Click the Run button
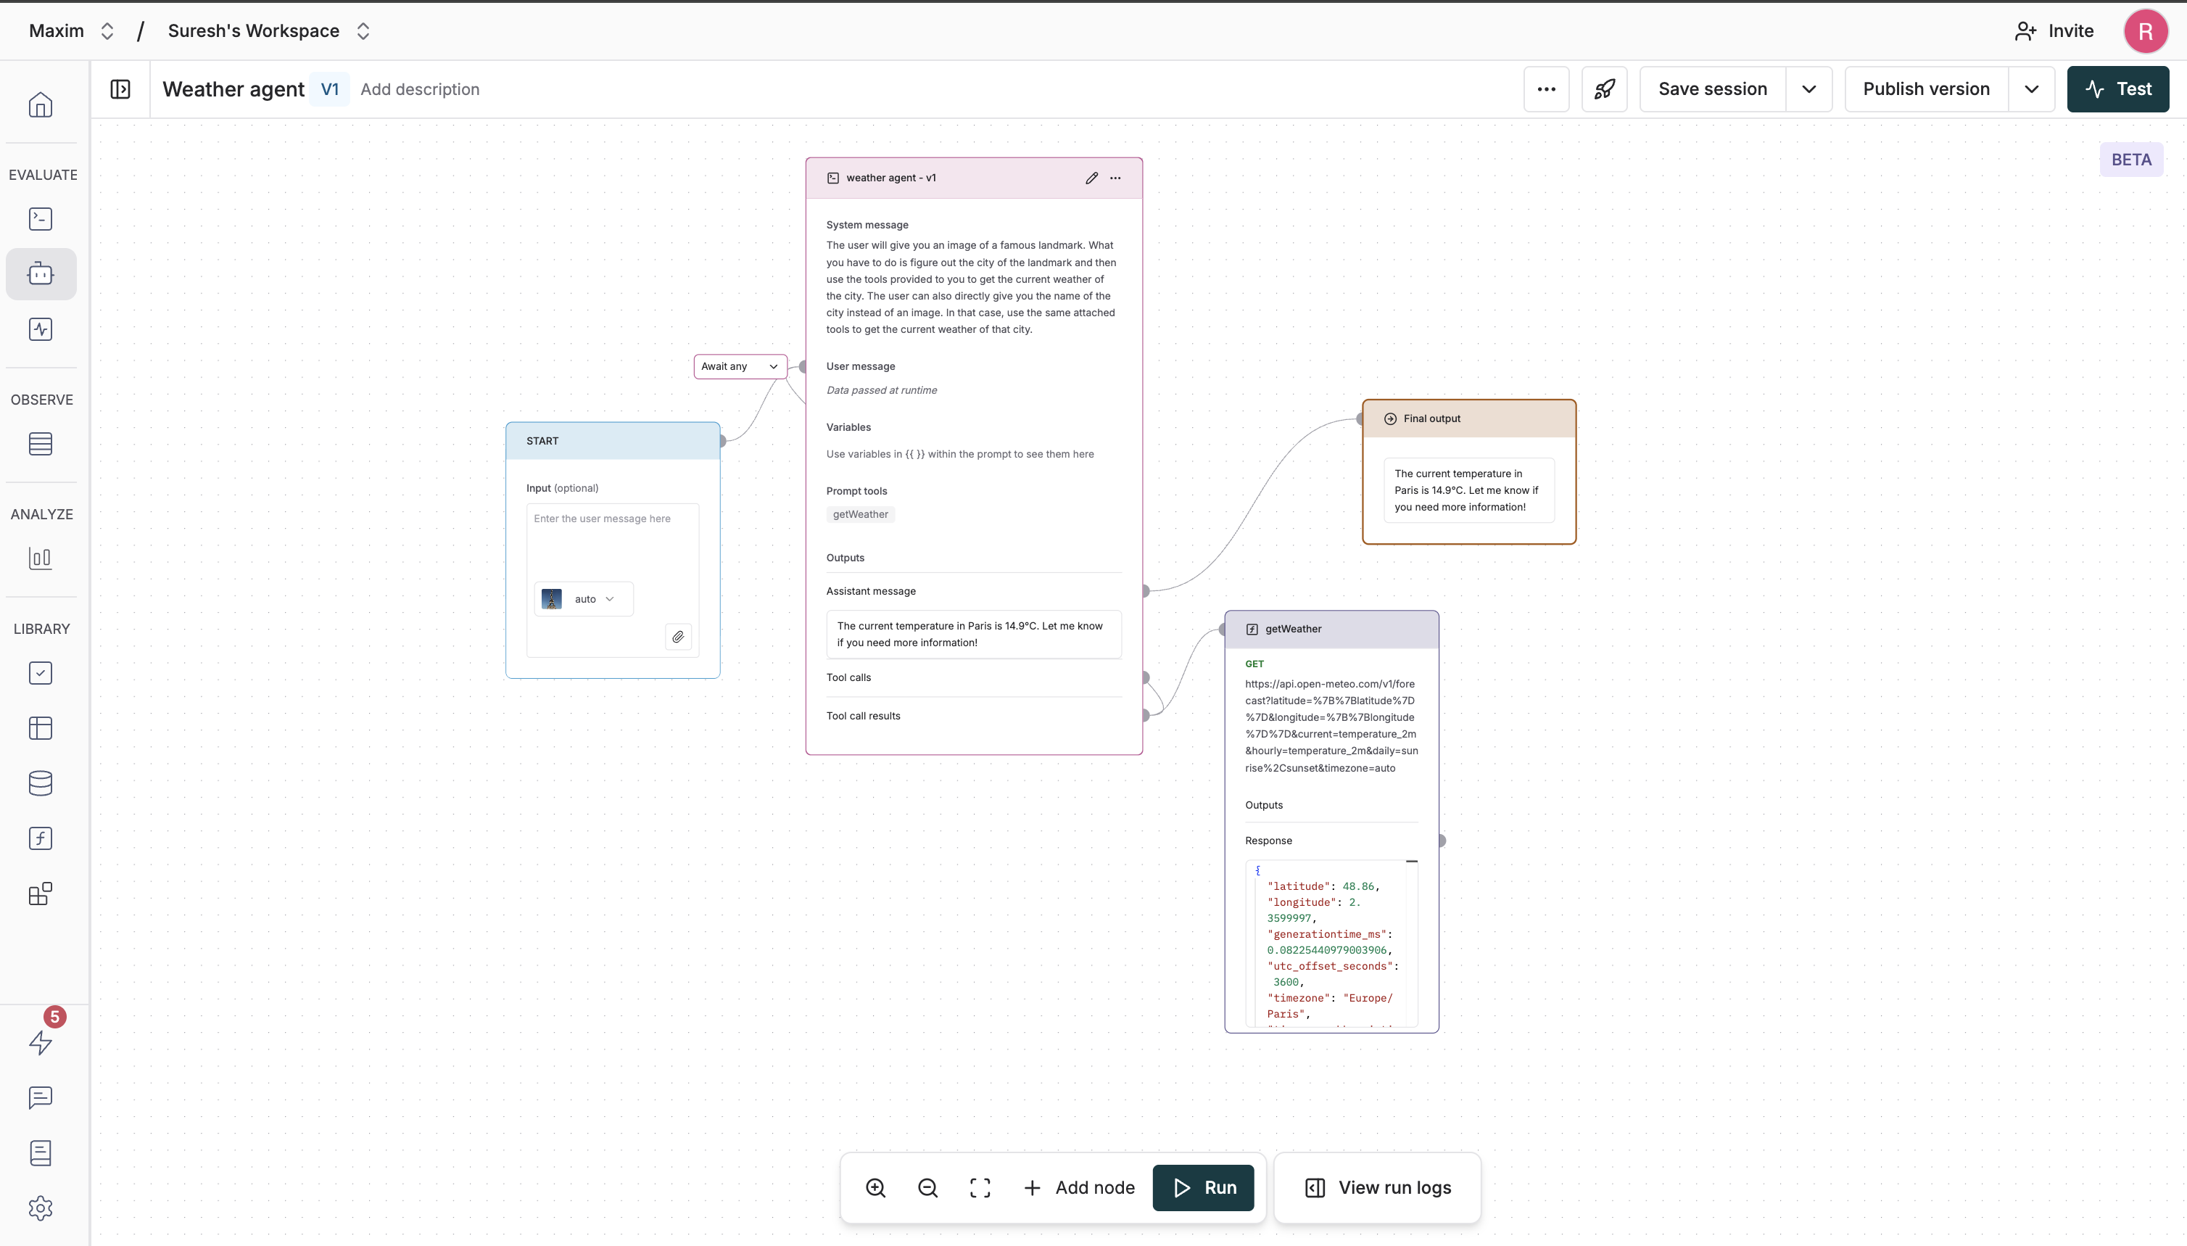2187x1246 pixels. click(x=1203, y=1188)
